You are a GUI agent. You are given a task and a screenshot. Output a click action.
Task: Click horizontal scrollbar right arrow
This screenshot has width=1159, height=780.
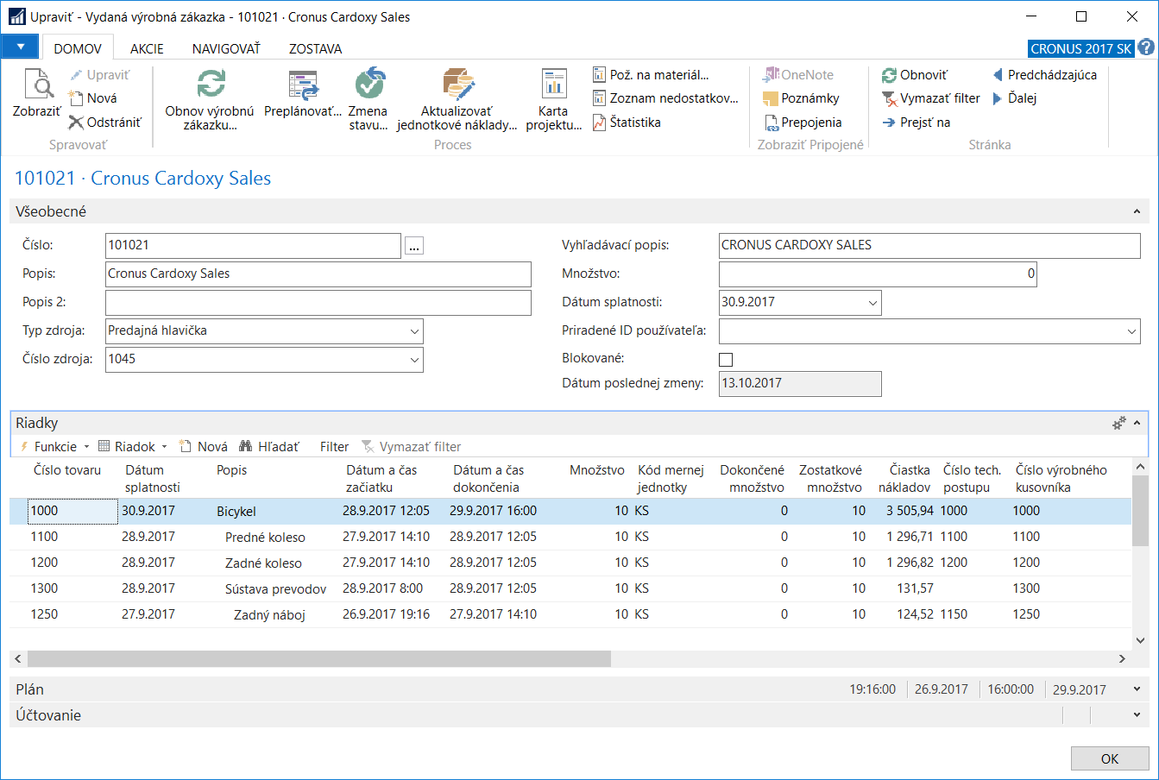1122,658
